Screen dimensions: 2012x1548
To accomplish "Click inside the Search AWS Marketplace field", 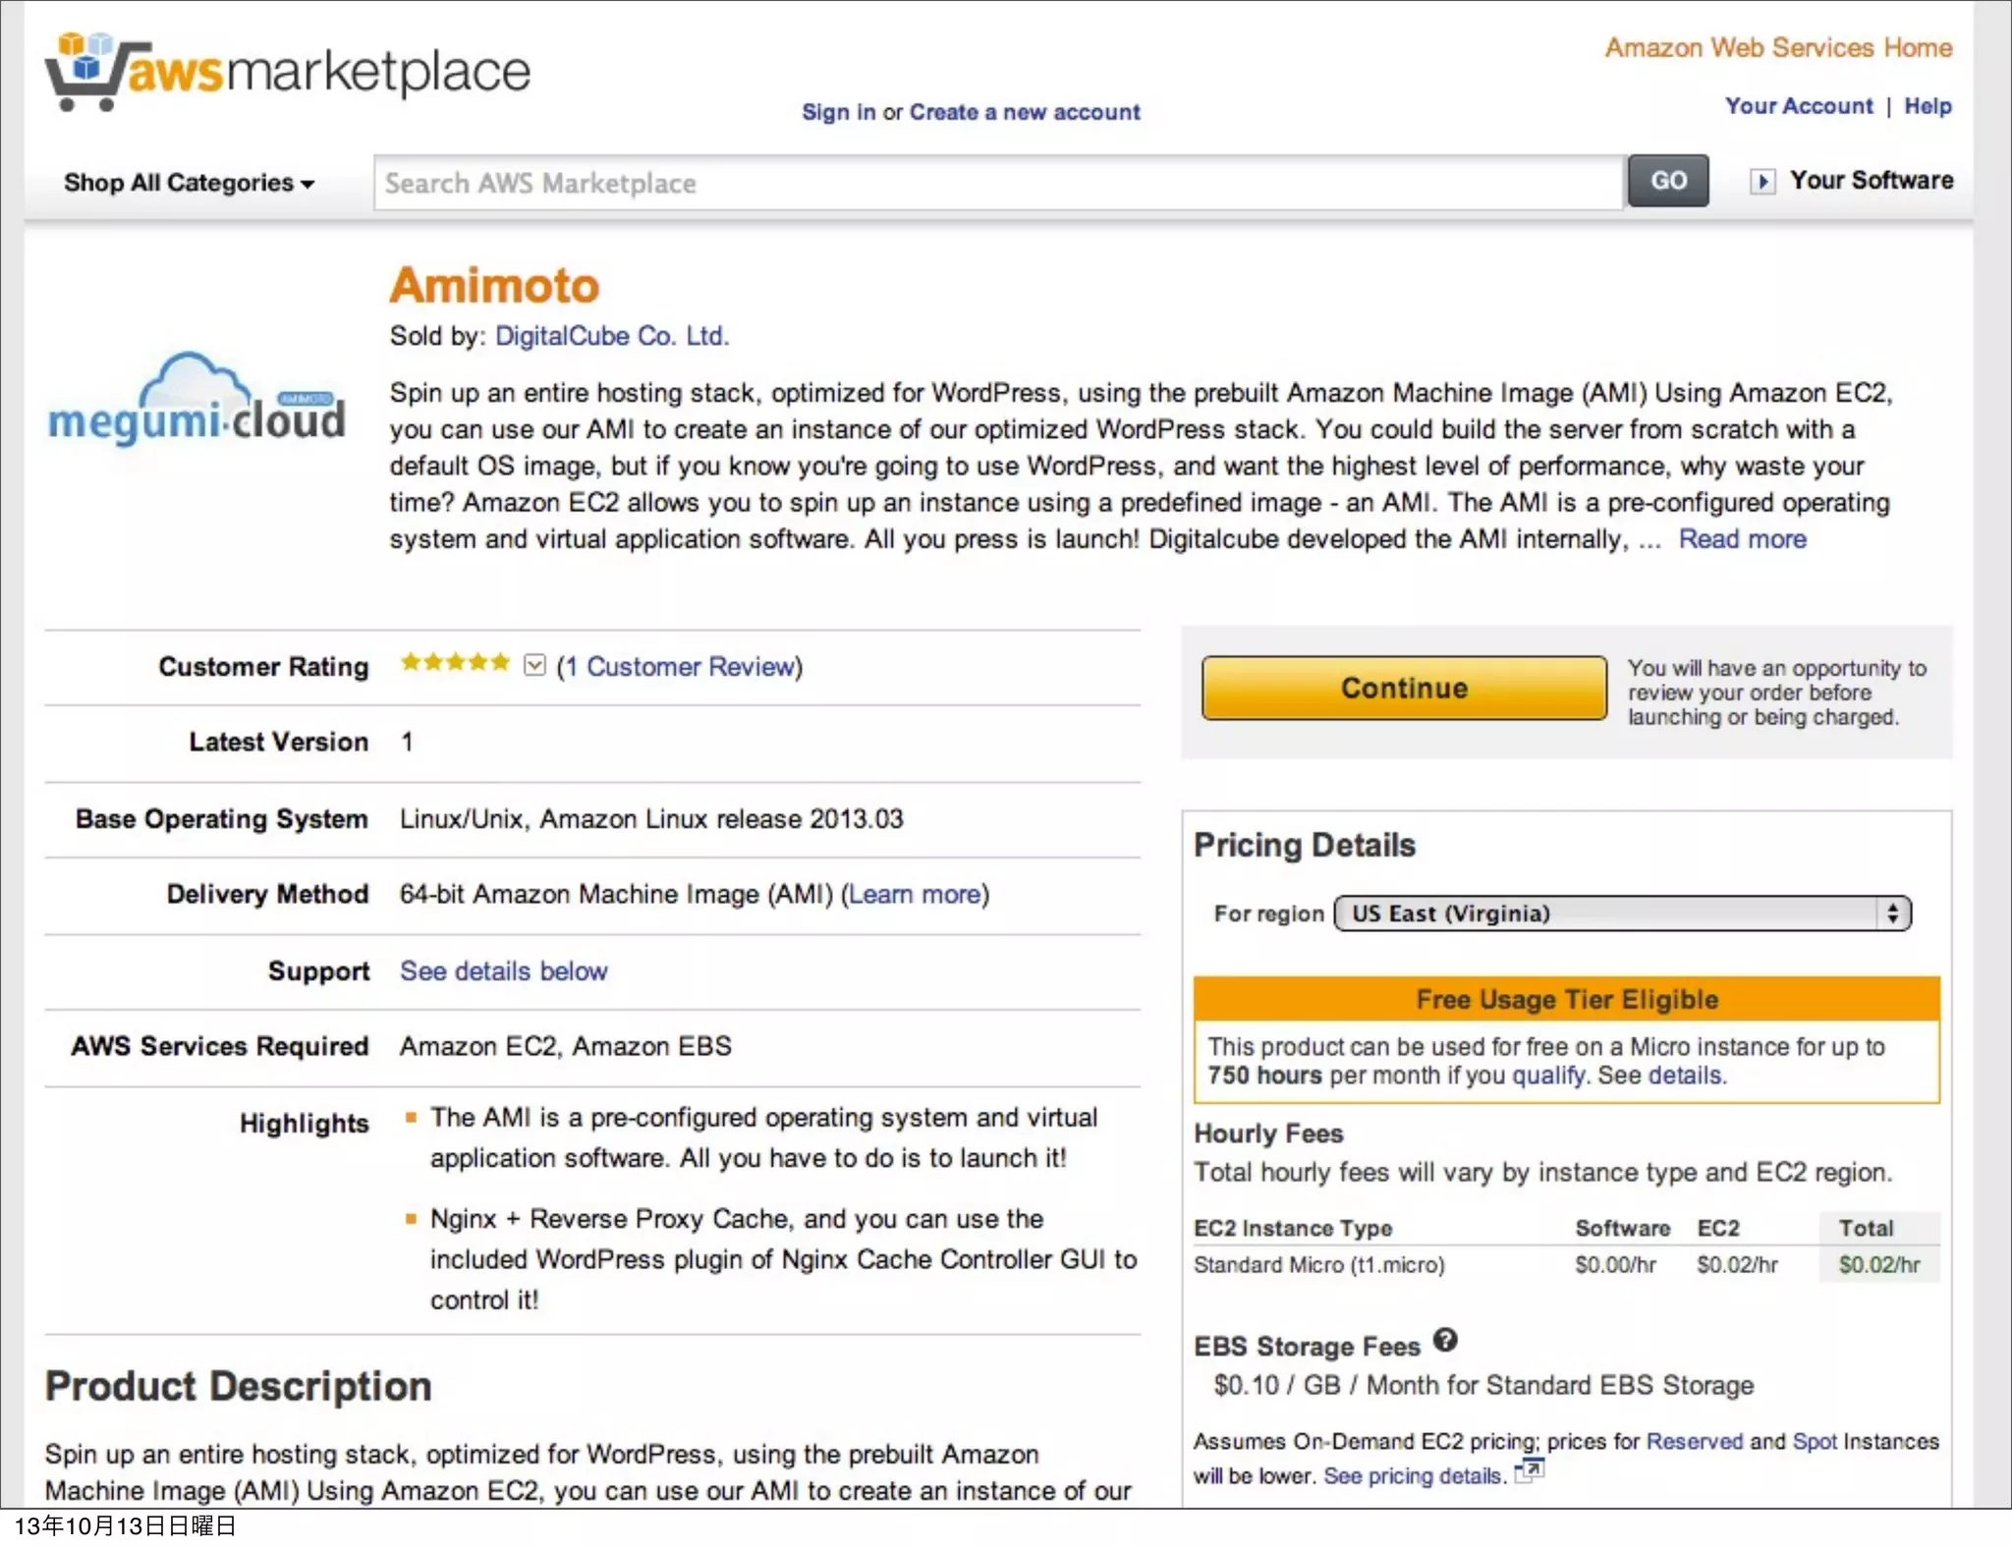I will click(x=997, y=183).
